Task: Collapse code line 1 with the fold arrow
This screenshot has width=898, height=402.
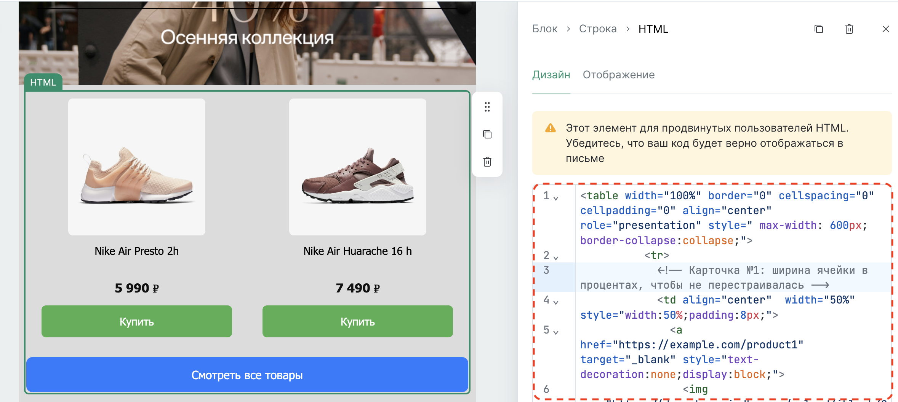Action: click(x=556, y=198)
